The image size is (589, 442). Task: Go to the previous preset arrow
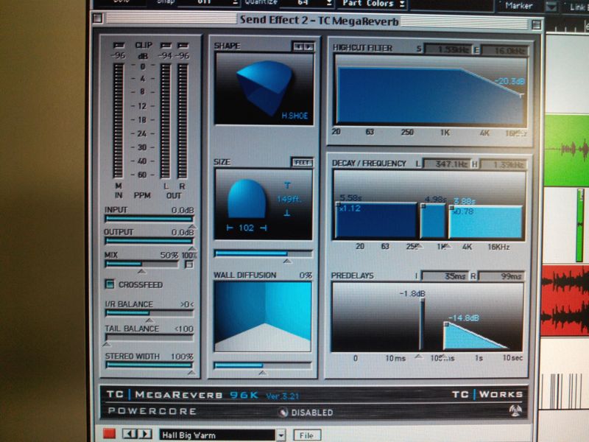pos(130,434)
